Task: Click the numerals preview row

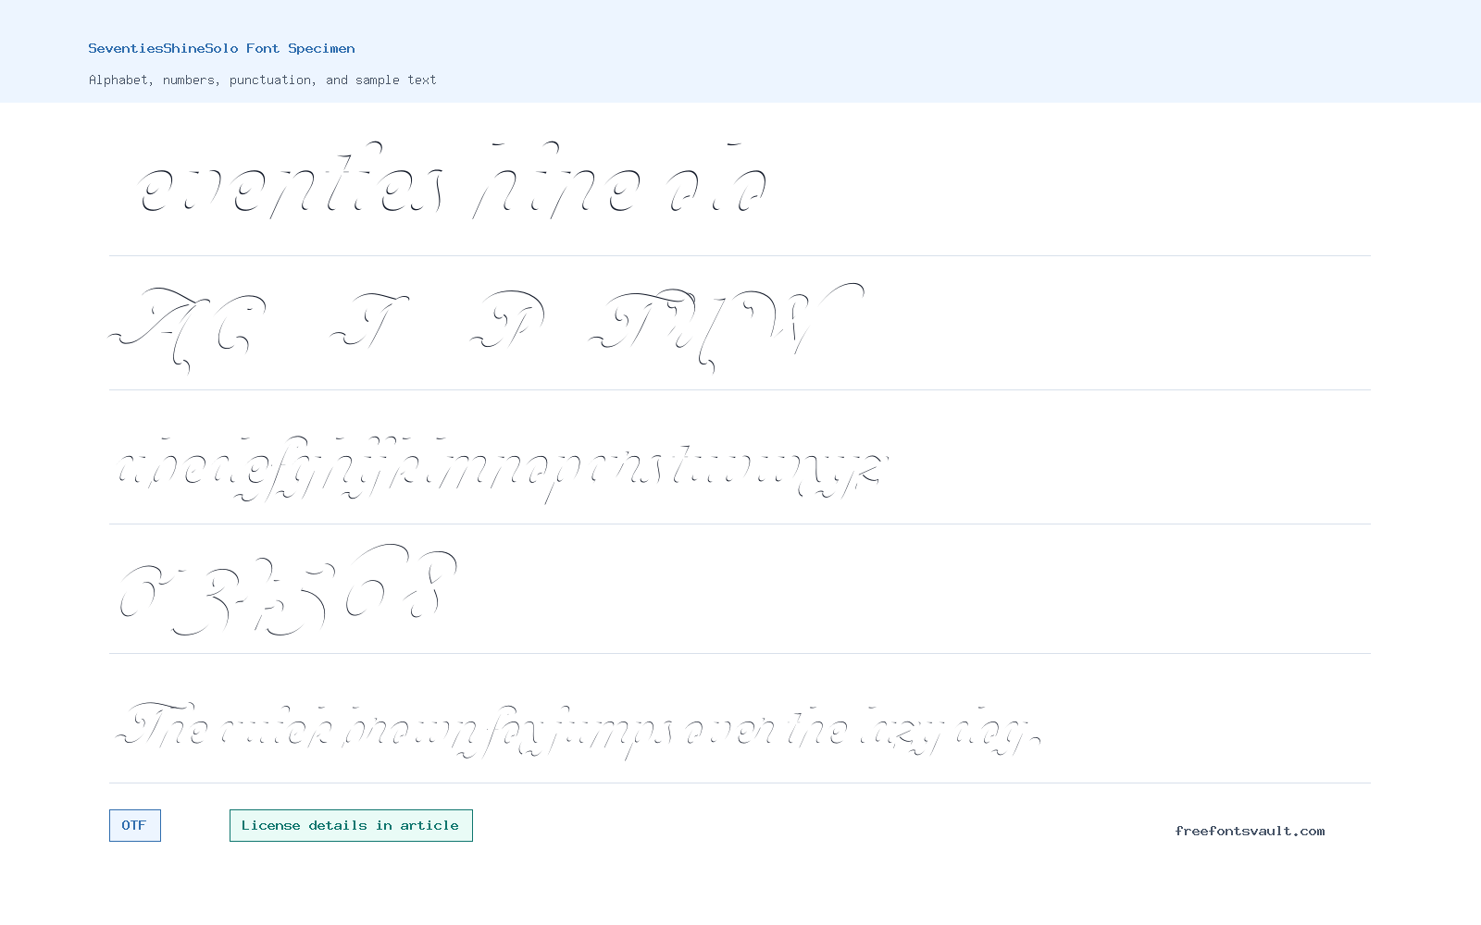Action: 288,590
